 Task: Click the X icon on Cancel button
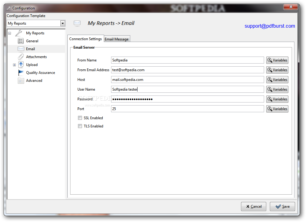(248, 206)
